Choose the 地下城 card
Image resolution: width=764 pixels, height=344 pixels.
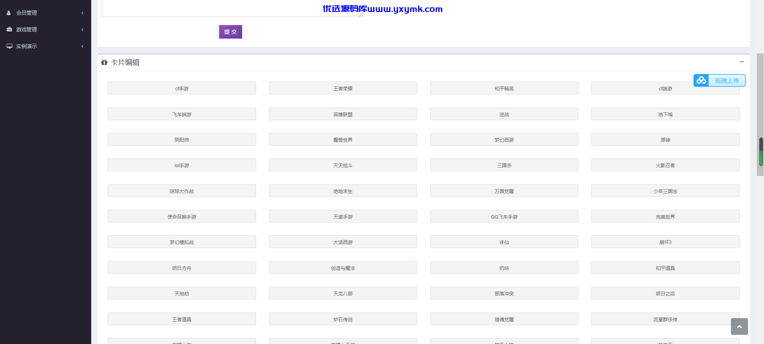(x=665, y=114)
